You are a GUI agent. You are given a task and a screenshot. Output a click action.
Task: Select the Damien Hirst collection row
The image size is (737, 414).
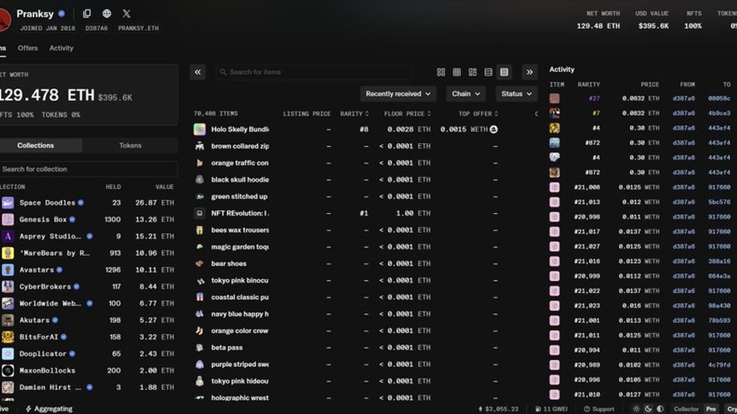click(88, 387)
